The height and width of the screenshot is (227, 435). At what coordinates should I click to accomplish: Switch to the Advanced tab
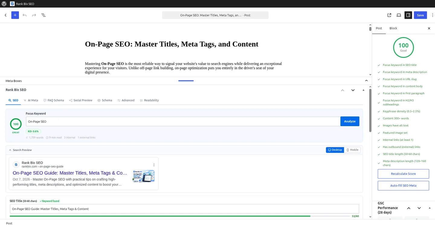[x=126, y=100]
